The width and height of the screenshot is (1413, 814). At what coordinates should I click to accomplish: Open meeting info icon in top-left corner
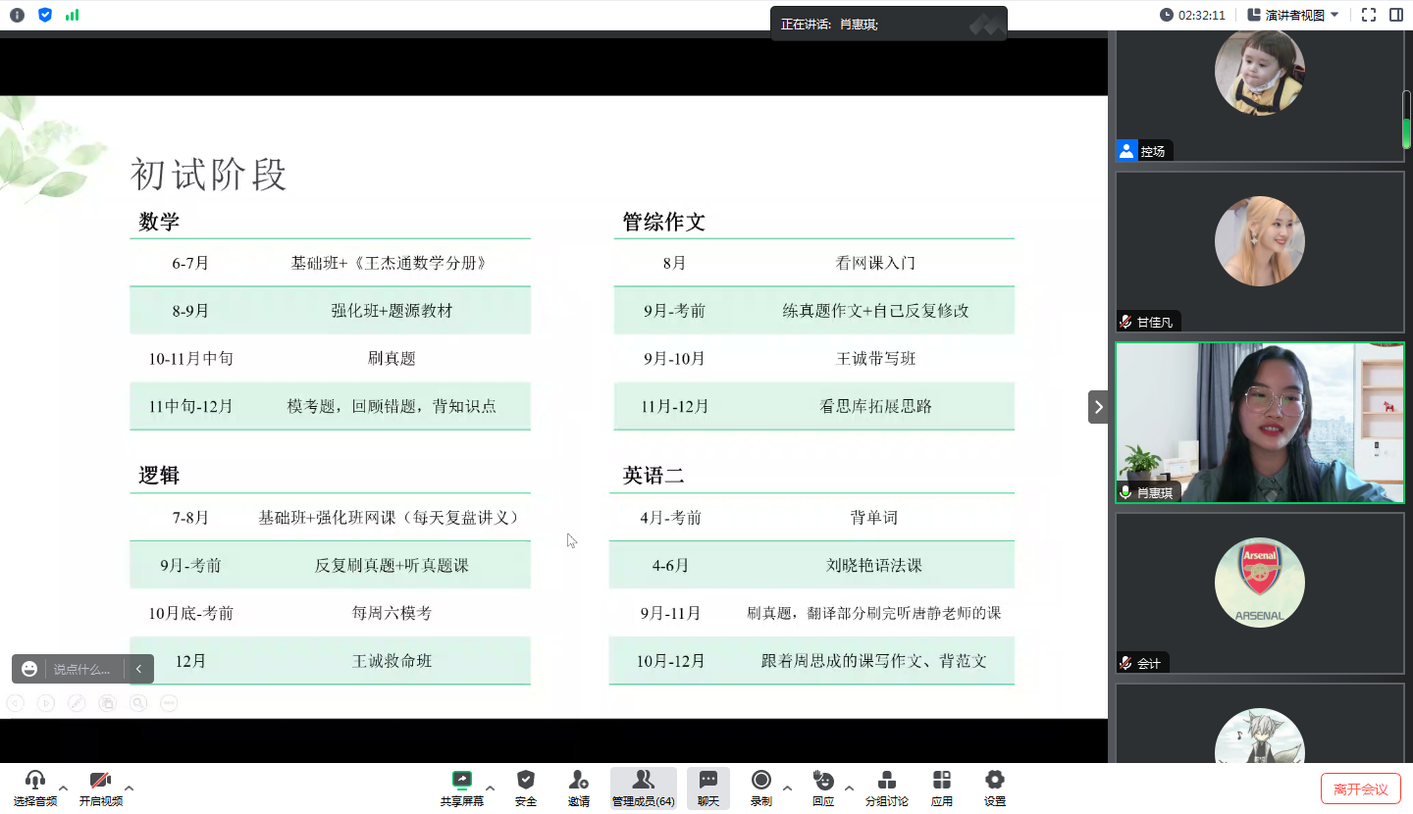(x=17, y=15)
